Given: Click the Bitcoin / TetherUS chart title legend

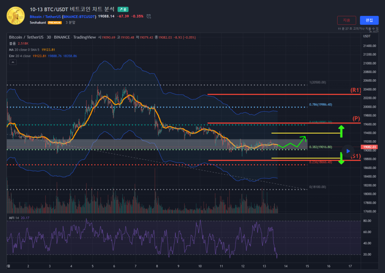Looking at the screenshot, I should [52, 37].
